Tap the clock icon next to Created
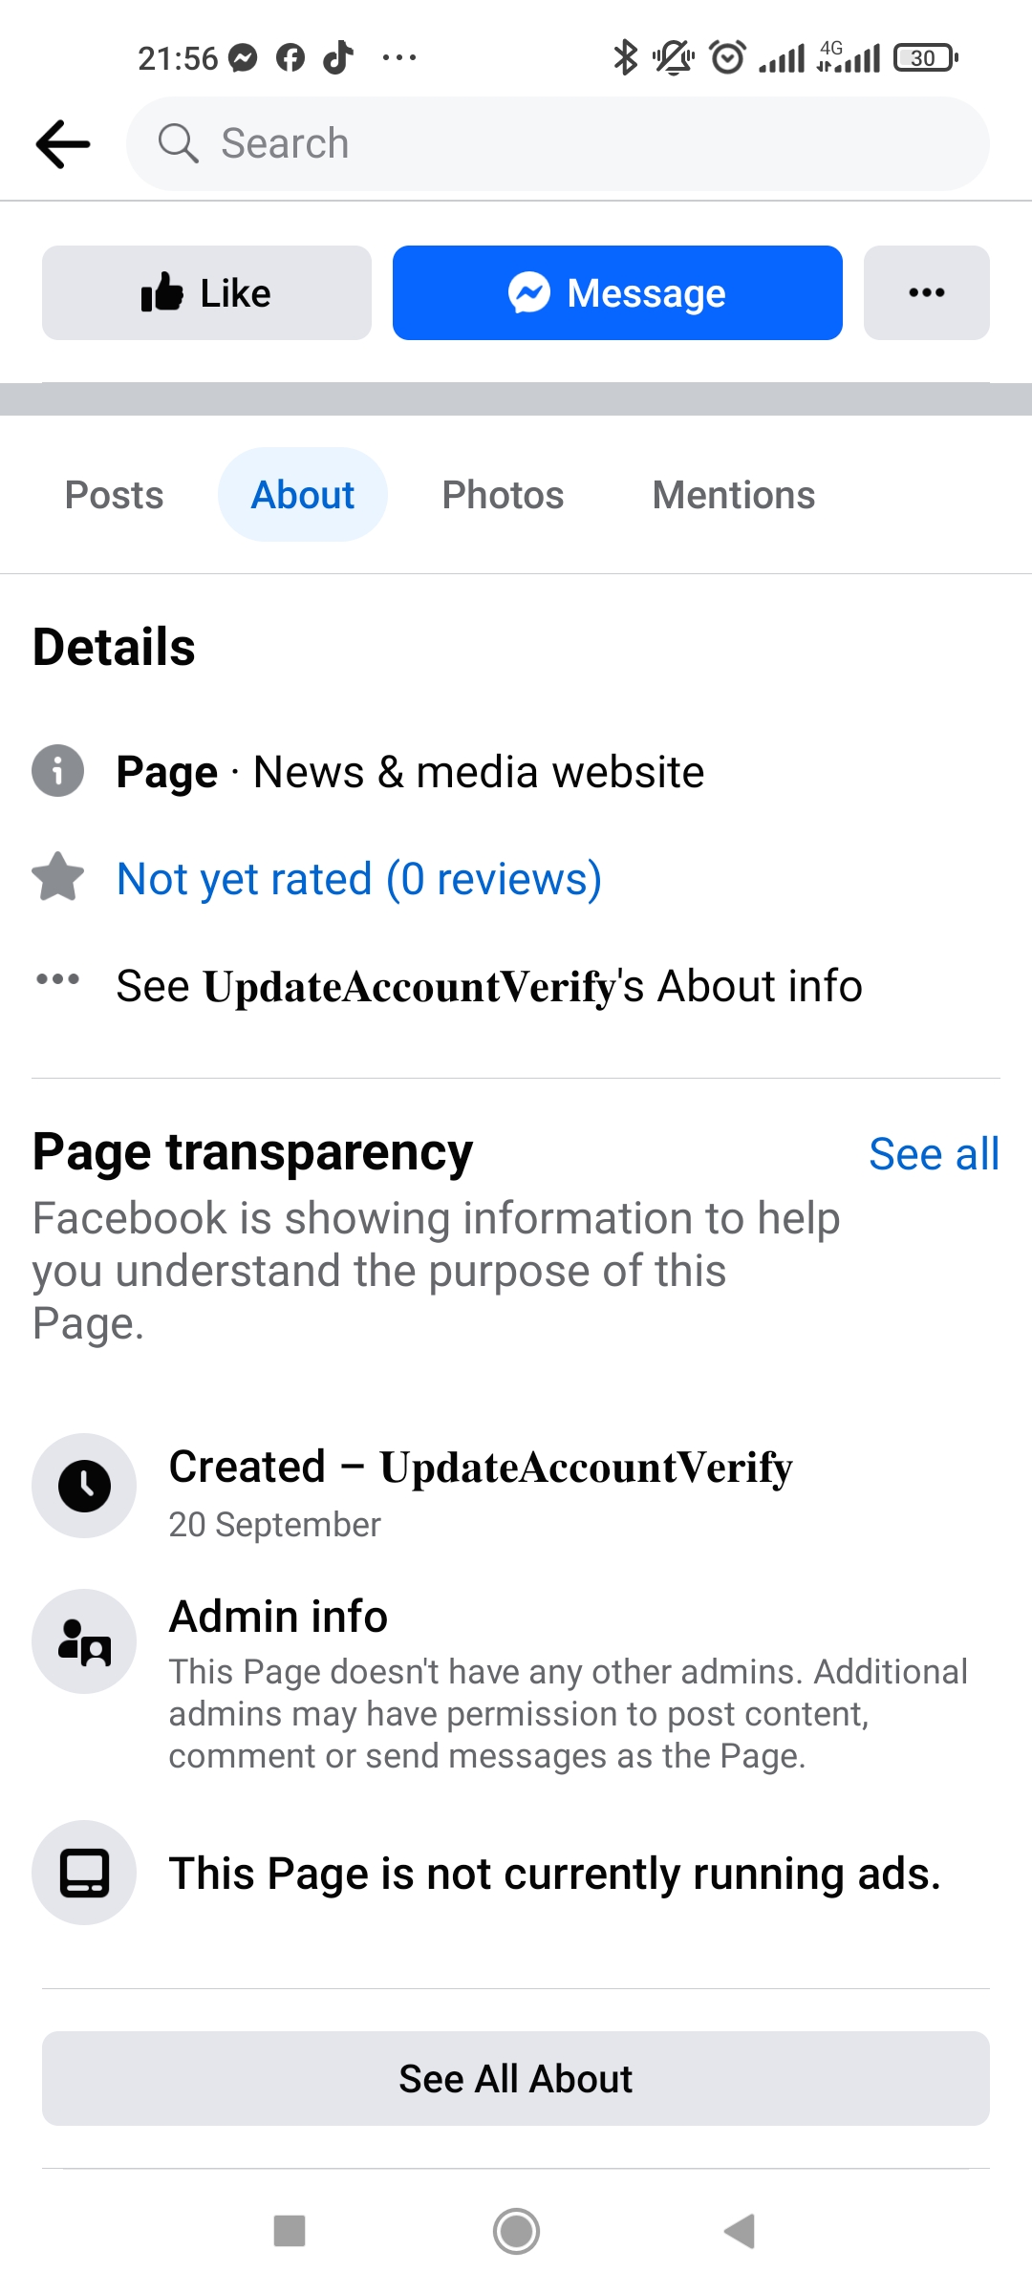This screenshot has height=2293, width=1032. [84, 1486]
